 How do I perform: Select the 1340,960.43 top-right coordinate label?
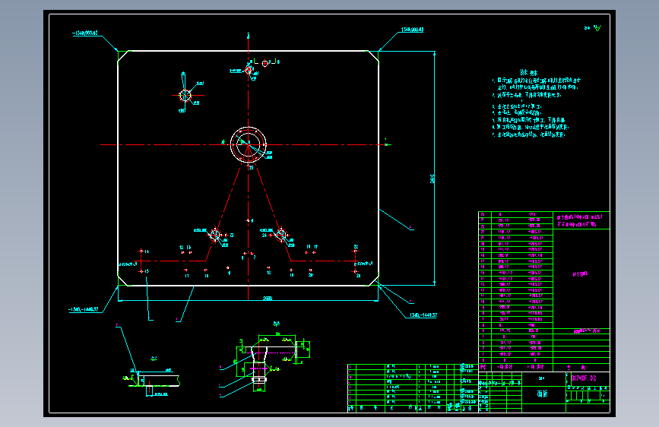point(412,30)
